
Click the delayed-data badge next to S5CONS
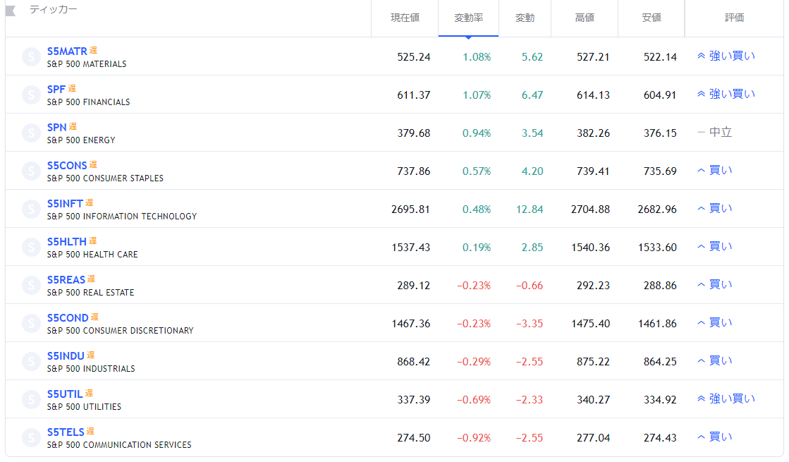[x=93, y=164]
